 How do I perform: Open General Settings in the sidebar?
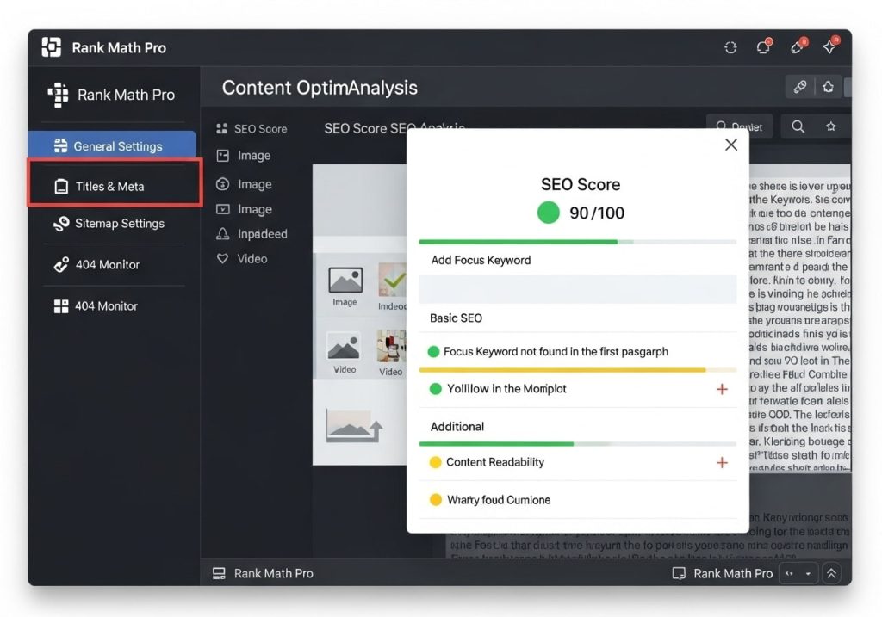tap(112, 146)
